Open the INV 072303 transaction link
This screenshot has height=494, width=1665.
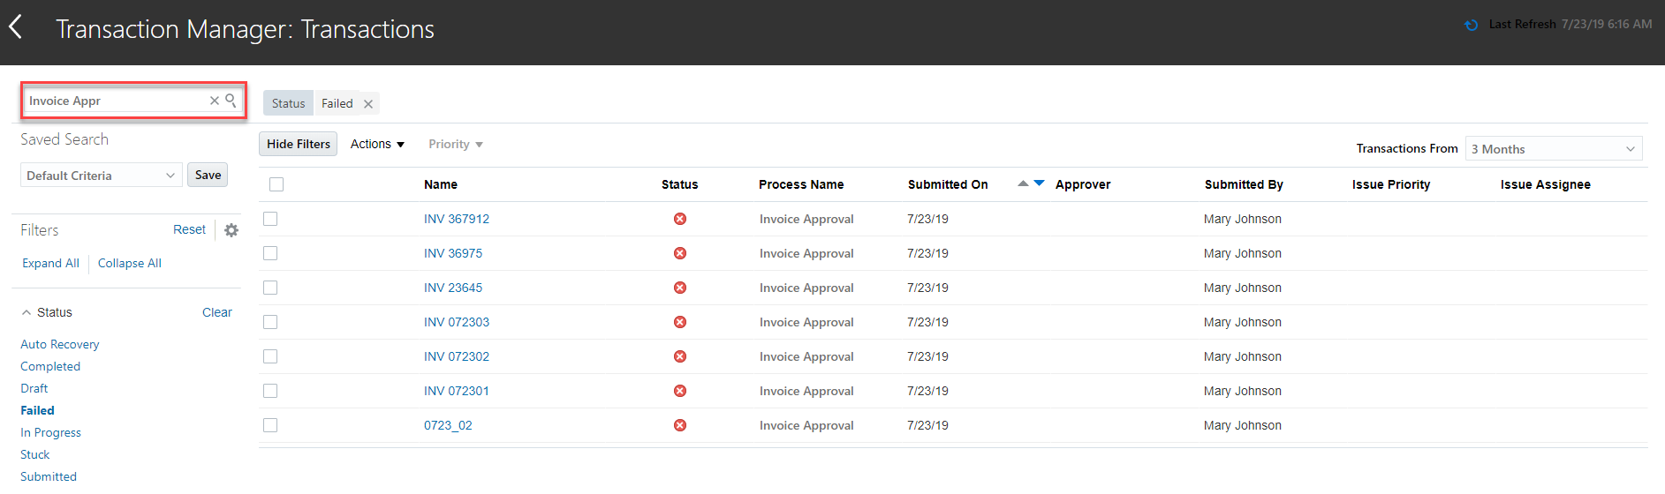click(x=457, y=322)
